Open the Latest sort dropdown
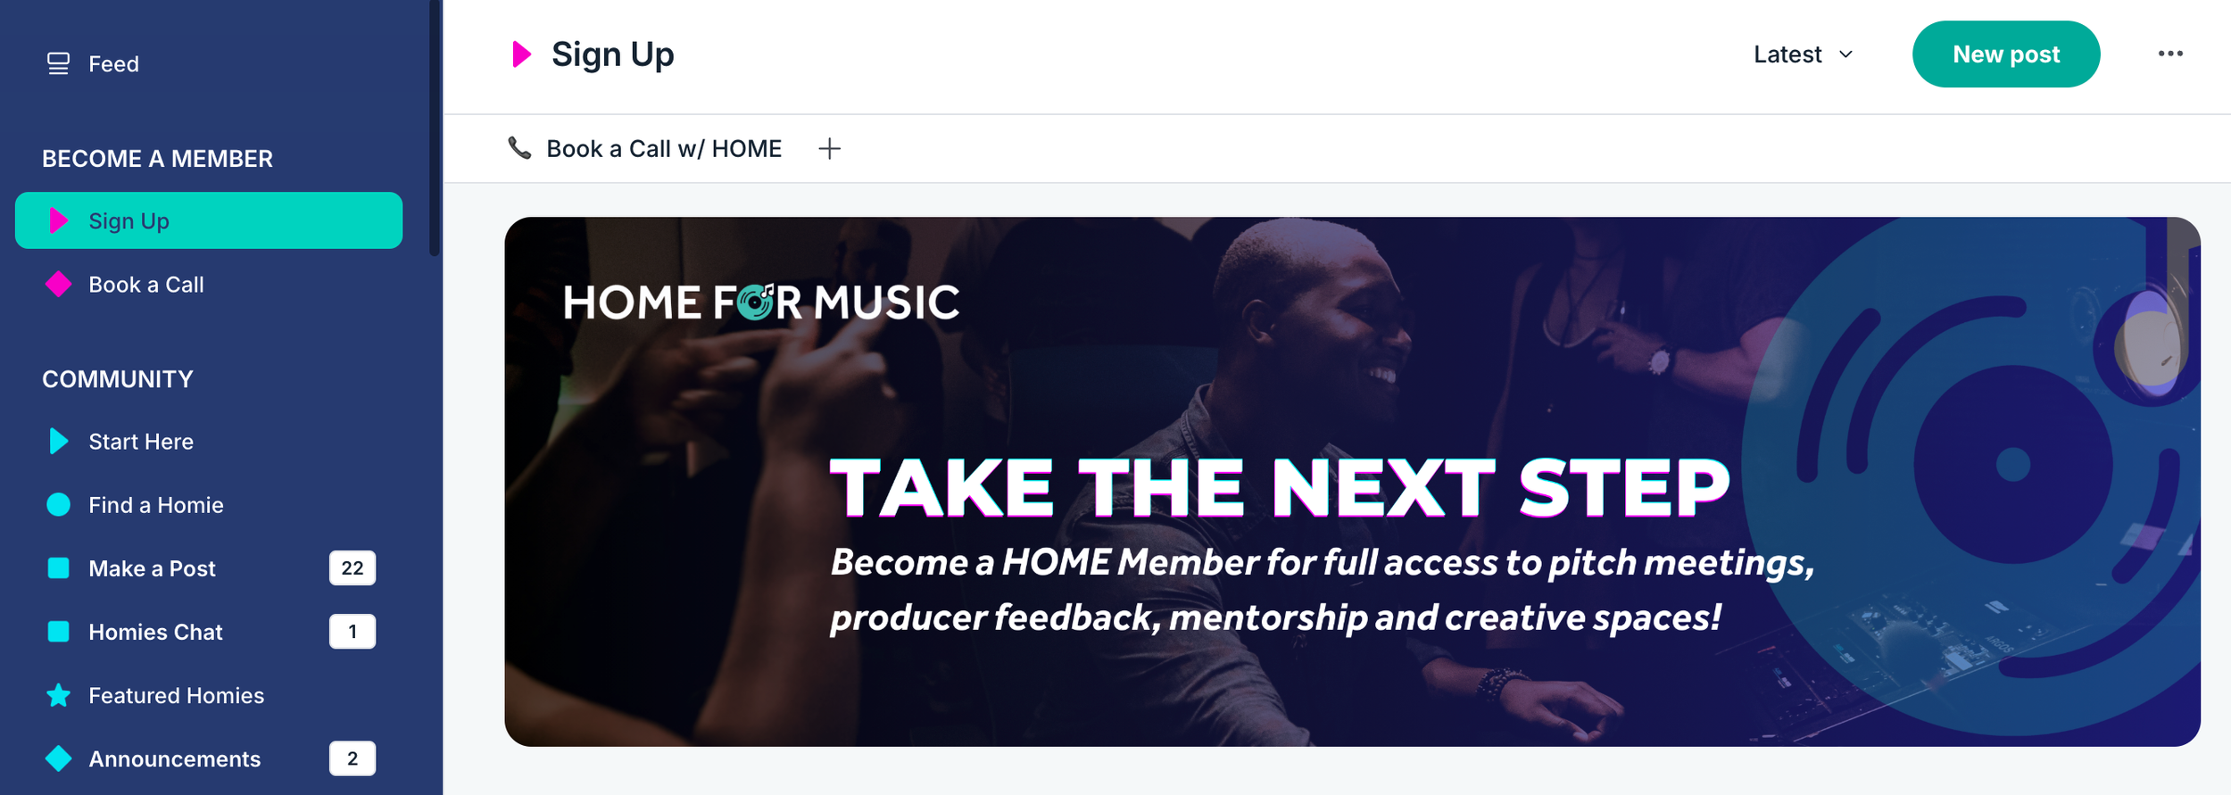 pos(1804,54)
